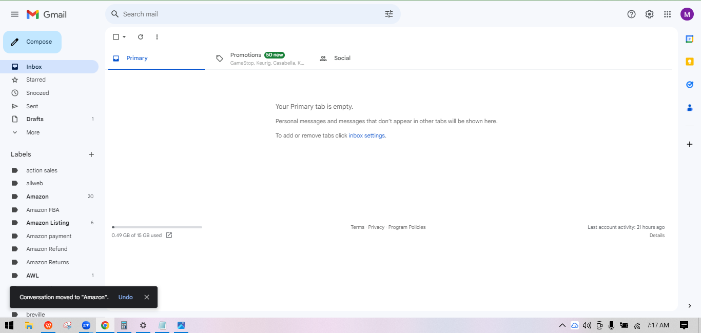Open the Drafts folder
This screenshot has width=701, height=333.
(x=49, y=119)
